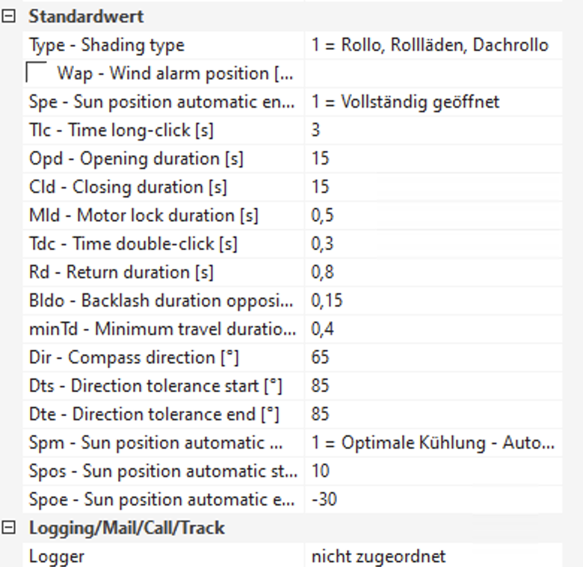Open the Type - Shading type value dropdown

click(431, 45)
